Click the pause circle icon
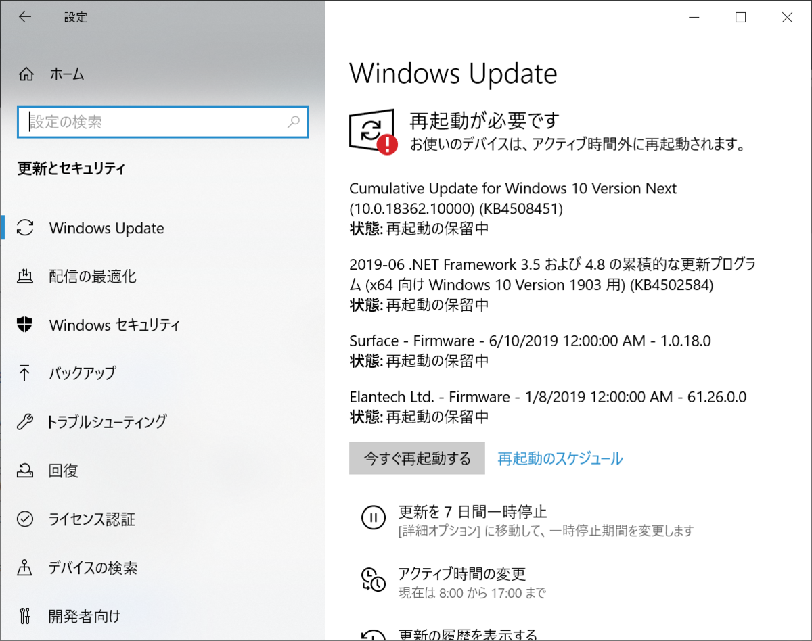 (373, 518)
